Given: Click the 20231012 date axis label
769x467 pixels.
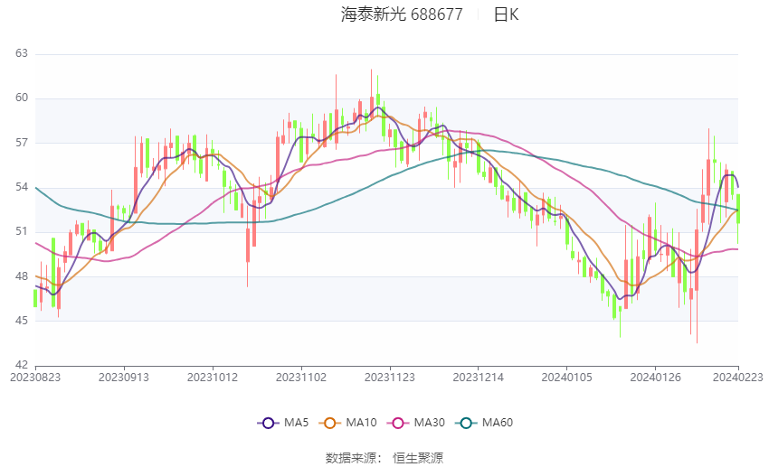Looking at the screenshot, I should tap(213, 378).
